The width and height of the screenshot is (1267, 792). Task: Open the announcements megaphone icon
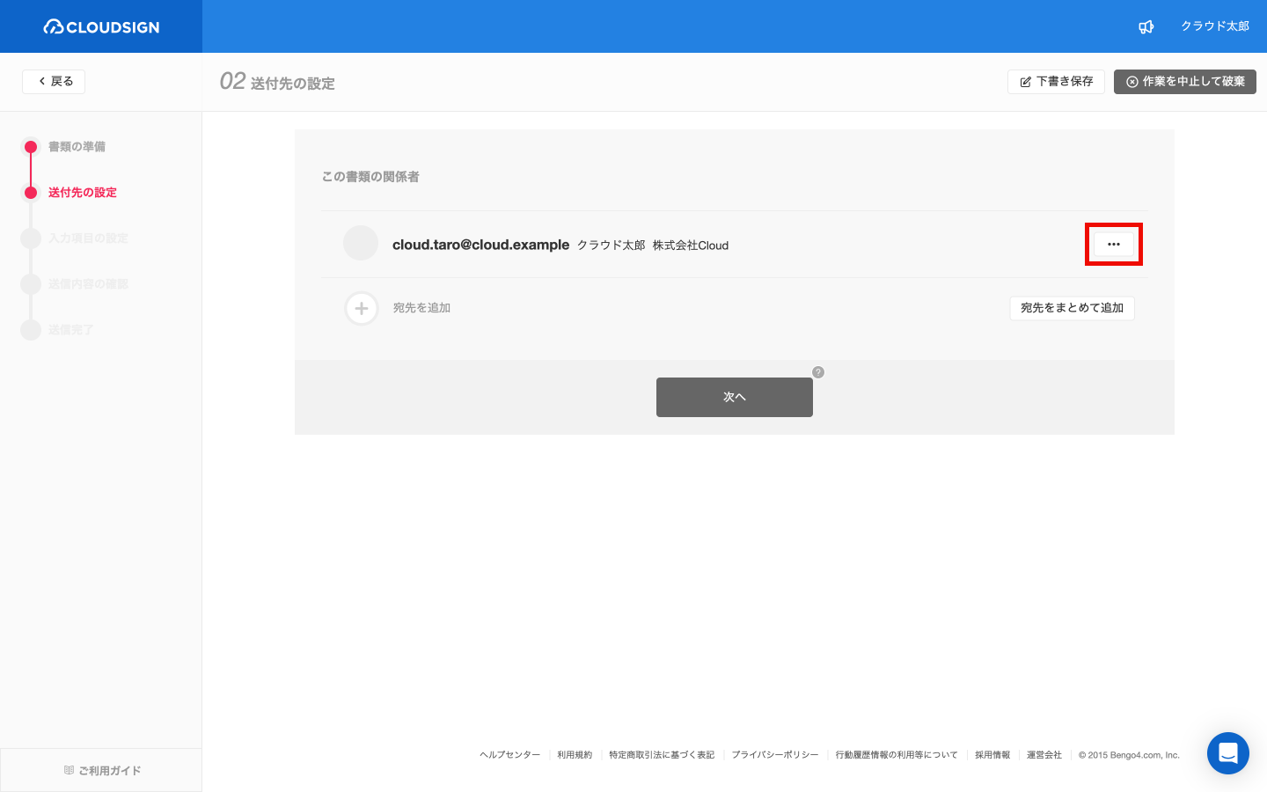(x=1146, y=26)
